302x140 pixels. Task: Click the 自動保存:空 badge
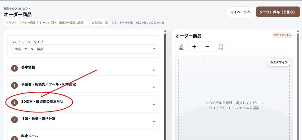click(x=100, y=22)
